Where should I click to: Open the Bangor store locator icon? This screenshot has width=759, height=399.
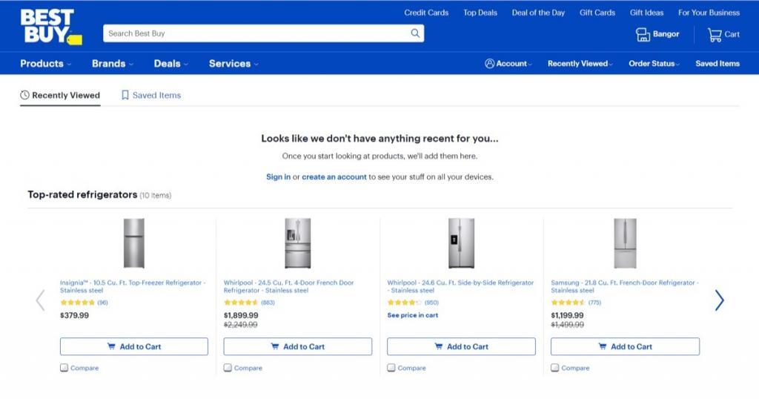coord(643,34)
